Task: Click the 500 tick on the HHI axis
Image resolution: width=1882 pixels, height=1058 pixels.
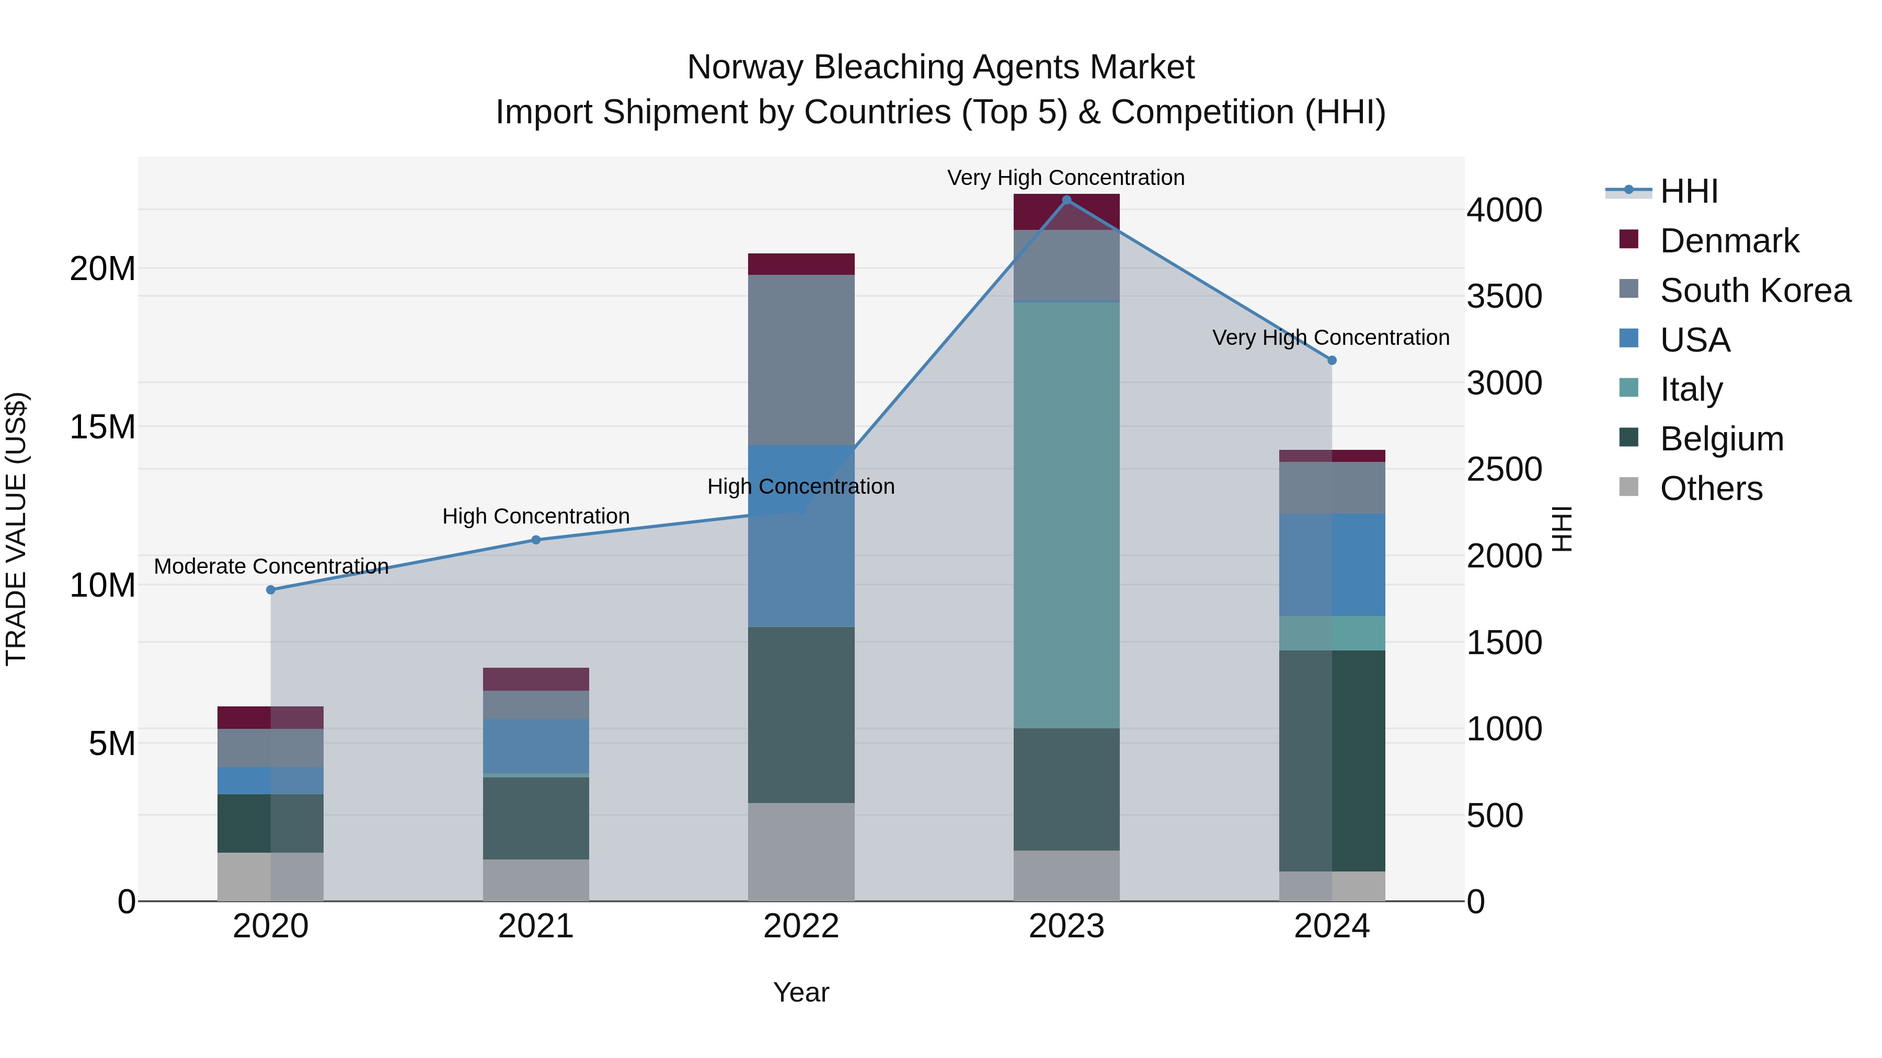Action: coord(1495,816)
